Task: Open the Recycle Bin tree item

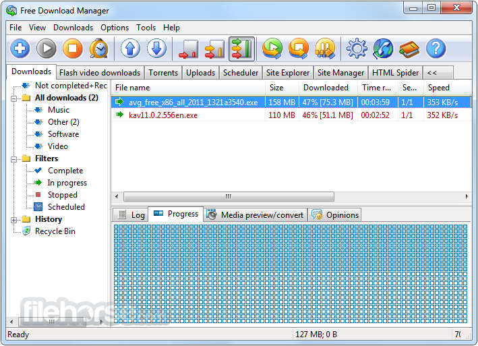Action: [x=55, y=231]
